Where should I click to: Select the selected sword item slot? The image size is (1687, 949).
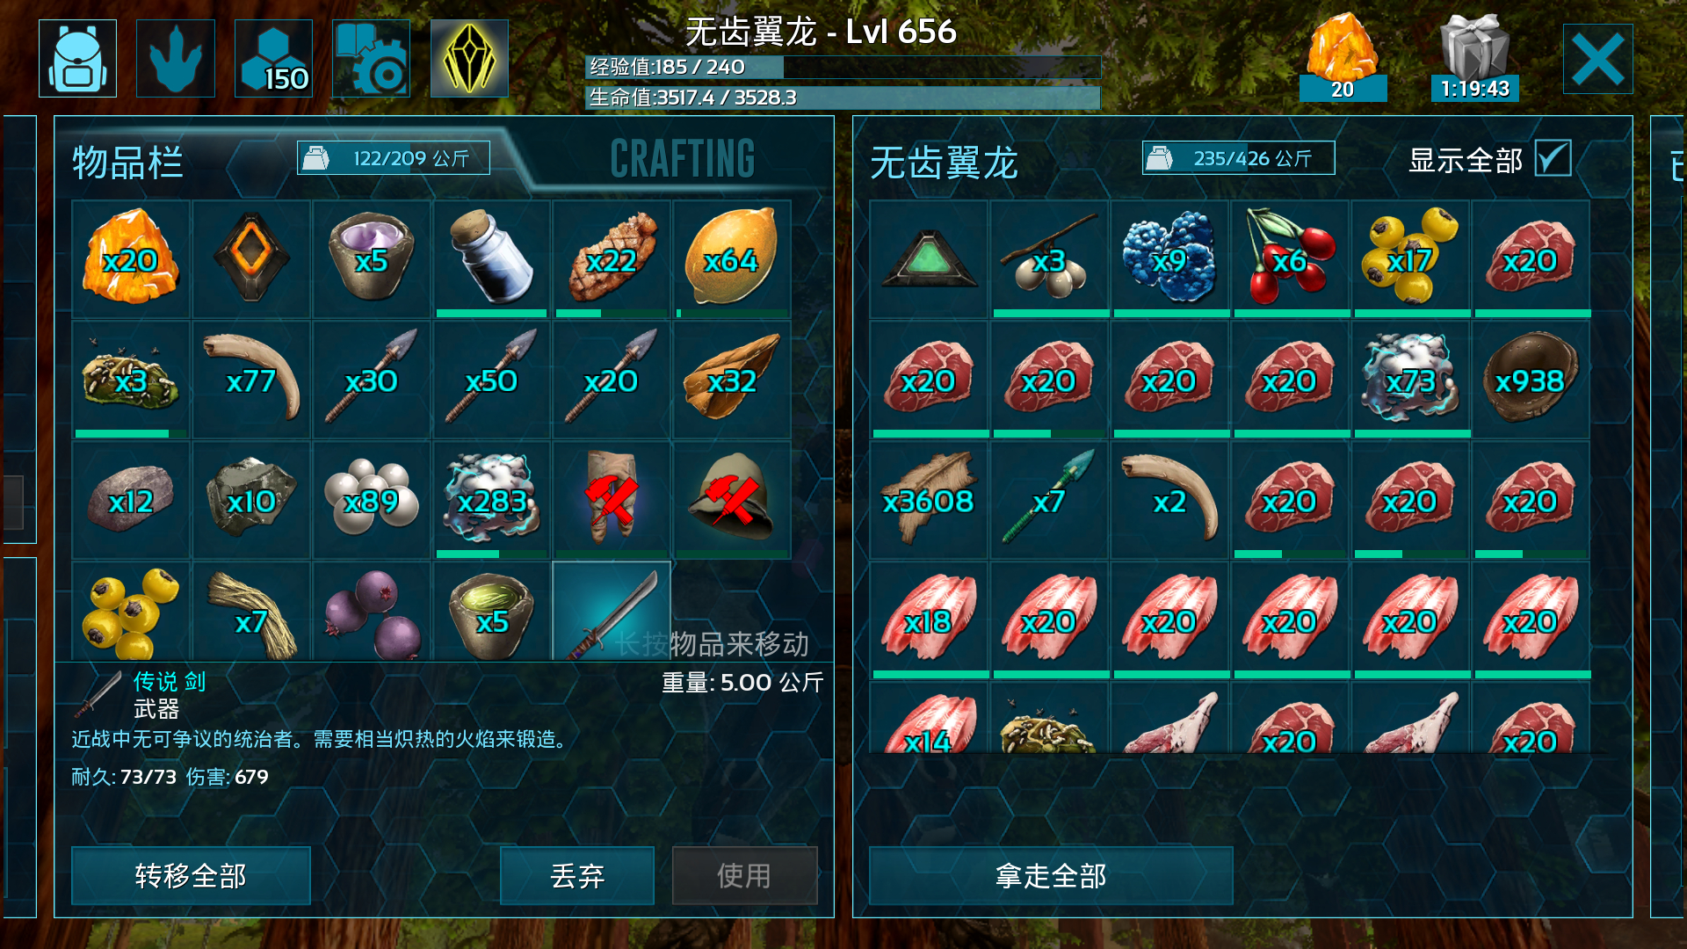pyautogui.click(x=612, y=612)
